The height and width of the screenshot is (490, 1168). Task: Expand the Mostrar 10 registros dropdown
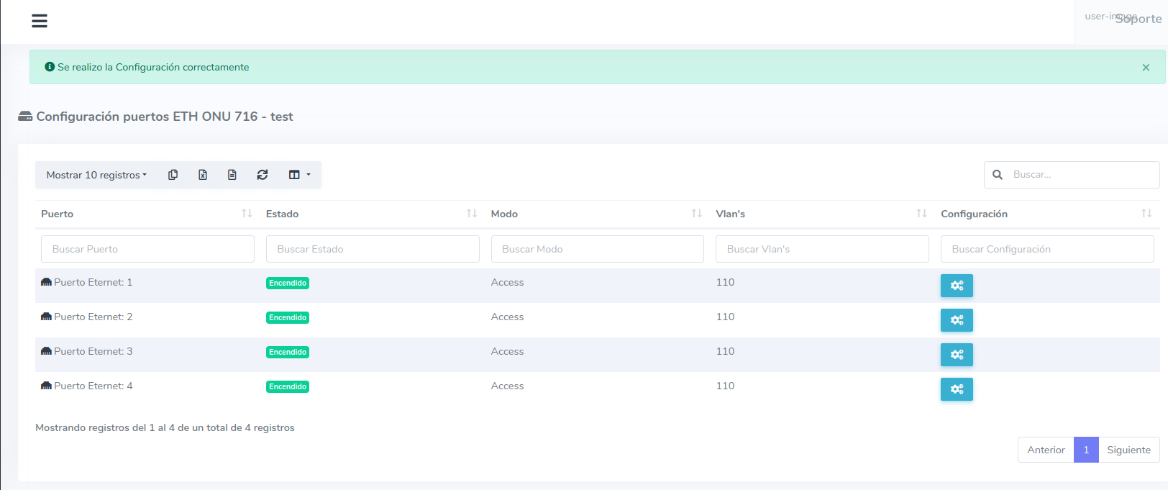[96, 175]
